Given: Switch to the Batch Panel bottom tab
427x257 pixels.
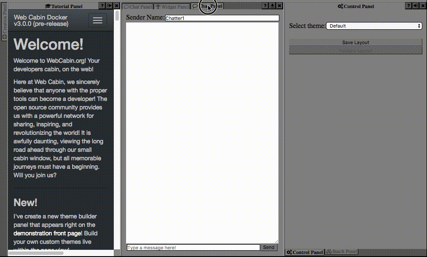Looking at the screenshot, I should coord(342,251).
